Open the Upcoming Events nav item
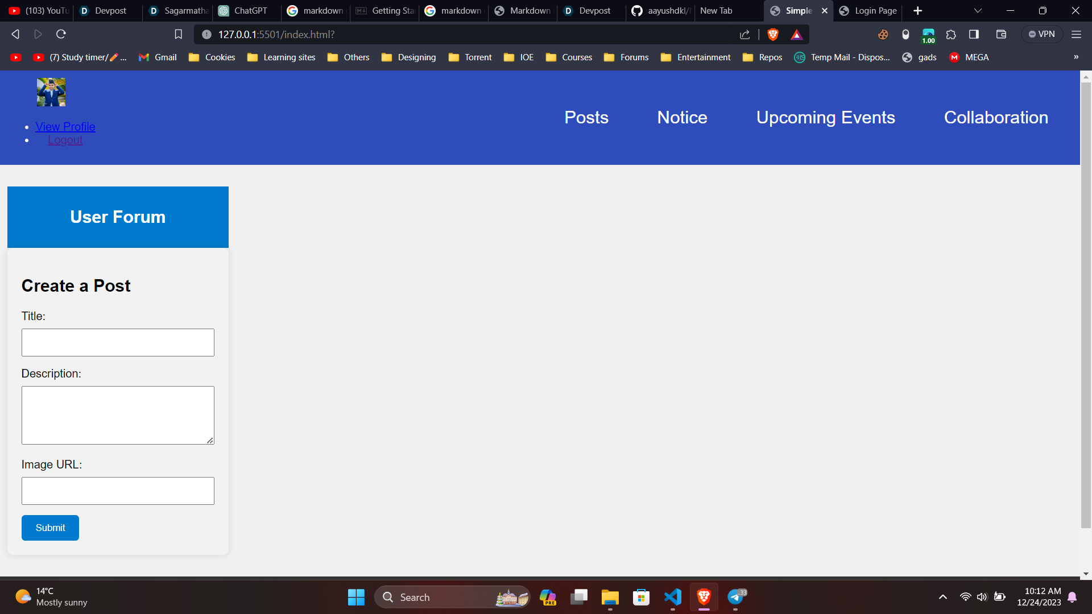The image size is (1092, 614). click(825, 118)
